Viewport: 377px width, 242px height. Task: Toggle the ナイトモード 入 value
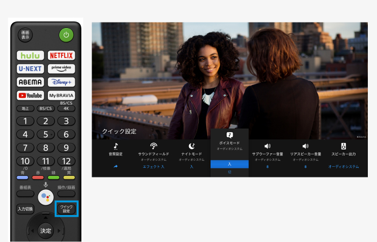click(x=191, y=167)
